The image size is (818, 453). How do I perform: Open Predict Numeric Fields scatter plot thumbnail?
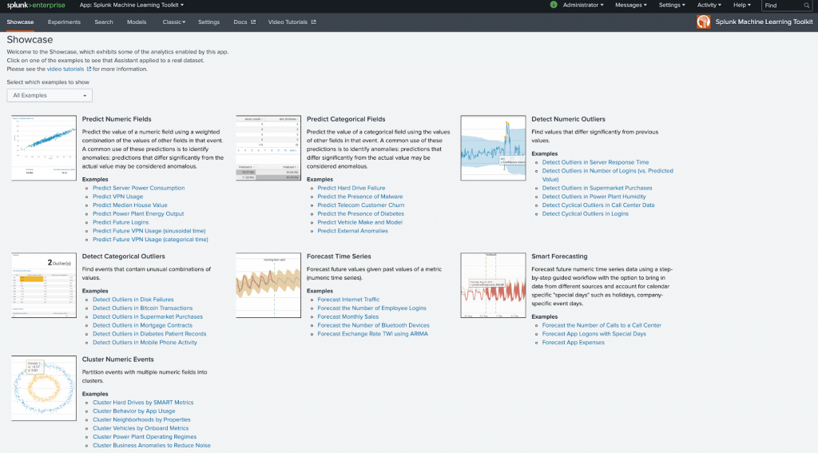(44, 148)
